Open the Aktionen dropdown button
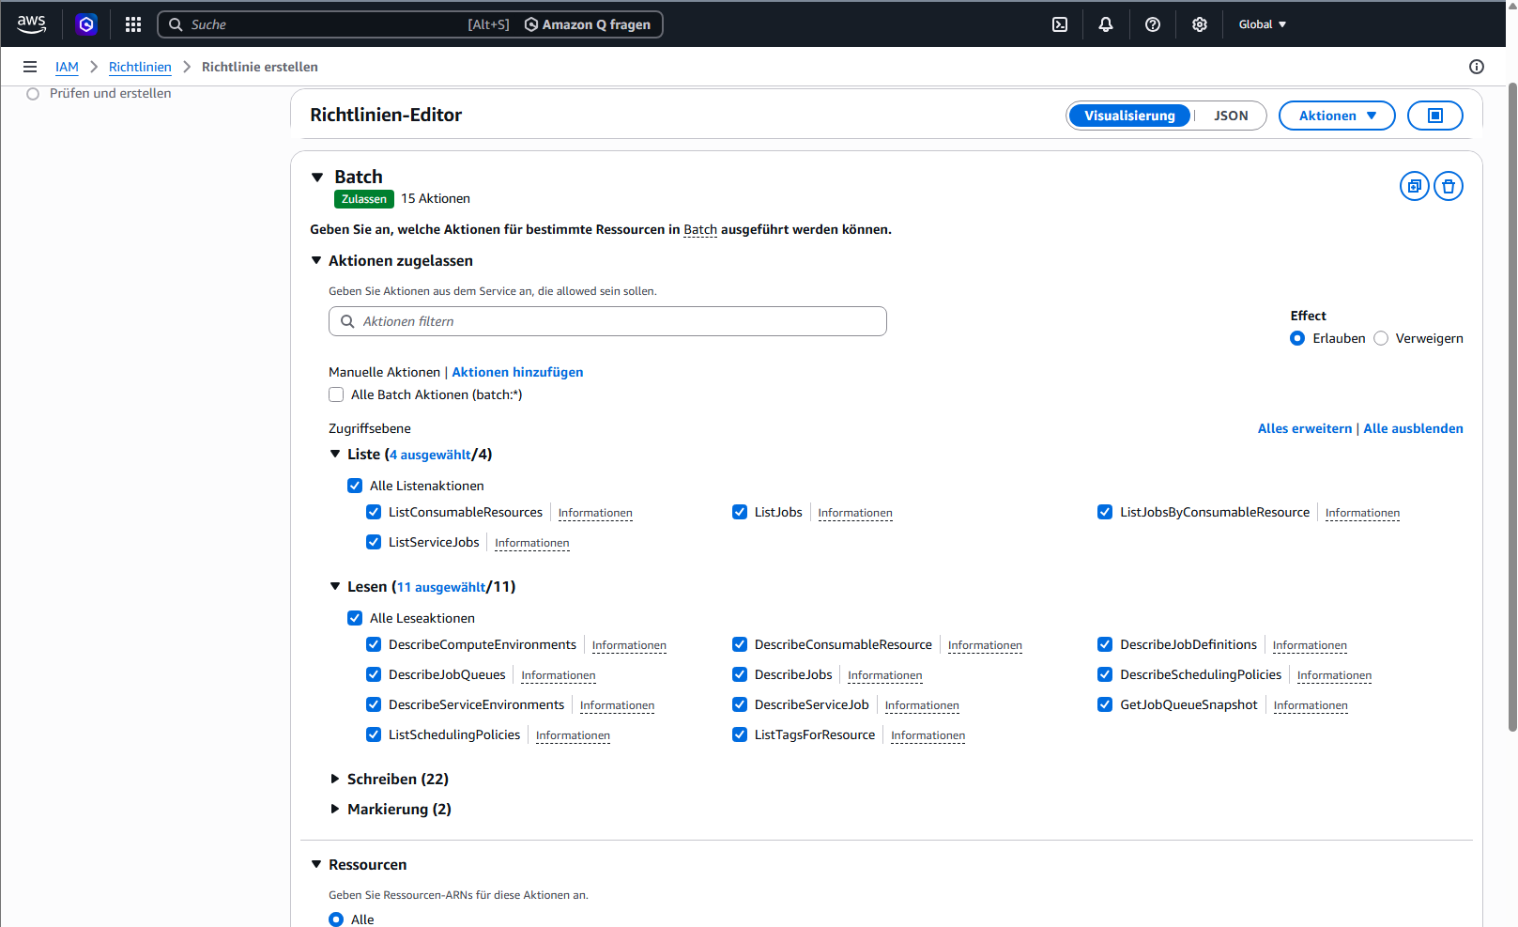 coord(1337,116)
